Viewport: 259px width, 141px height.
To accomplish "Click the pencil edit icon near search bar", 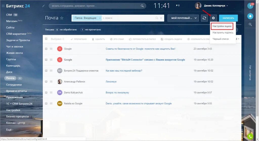I will [44, 6].
